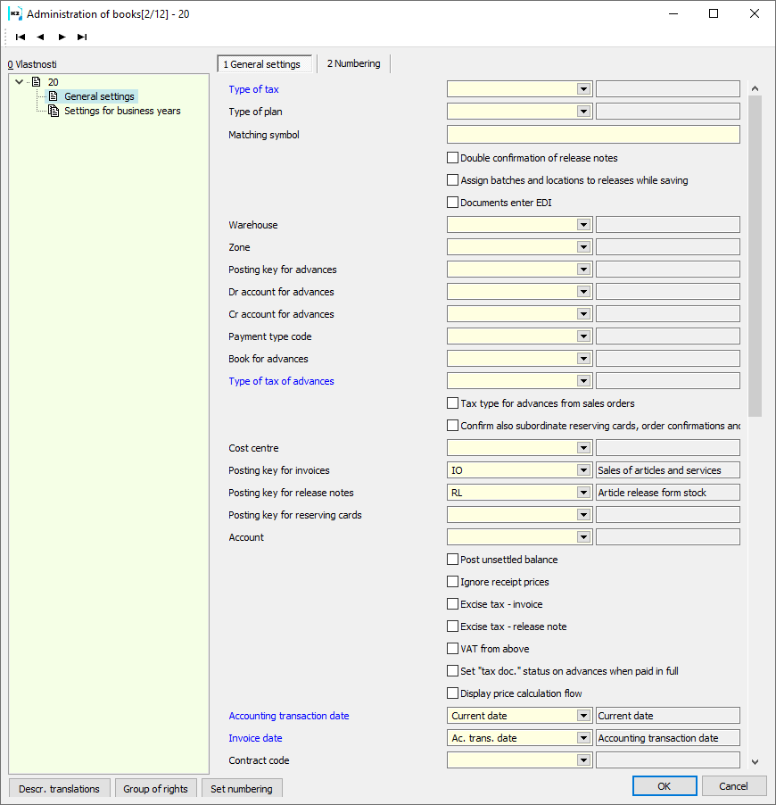Go to last record arrow
Image resolution: width=776 pixels, height=805 pixels.
pos(82,37)
